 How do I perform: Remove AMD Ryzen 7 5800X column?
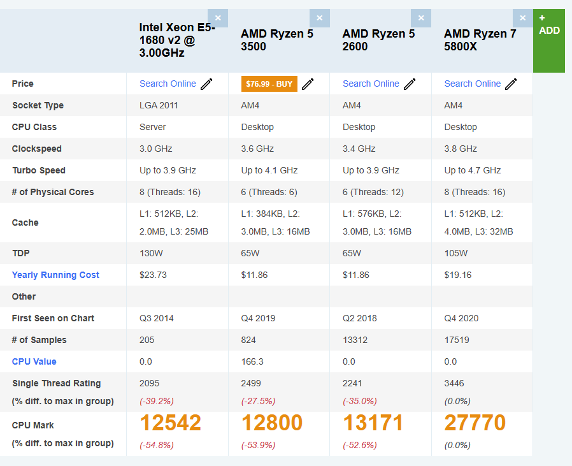click(523, 18)
